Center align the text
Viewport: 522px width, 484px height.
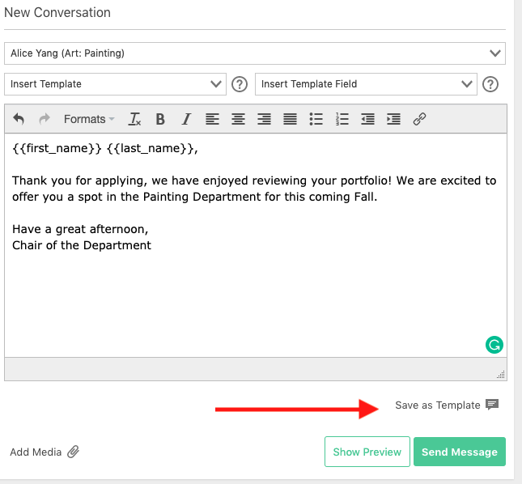[x=238, y=119]
